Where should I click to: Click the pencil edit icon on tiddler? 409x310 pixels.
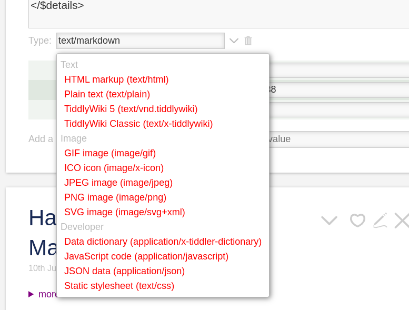[x=380, y=221]
